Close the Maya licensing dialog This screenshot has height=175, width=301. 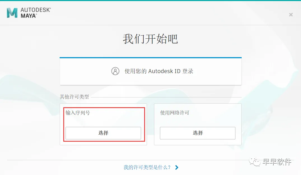click(x=291, y=15)
